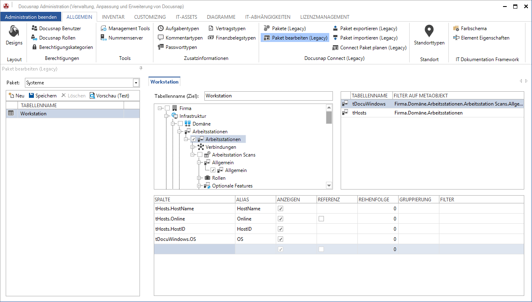This screenshot has width=532, height=302.
Task: Open DIAGRAMME ribbon tab
Action: [221, 17]
